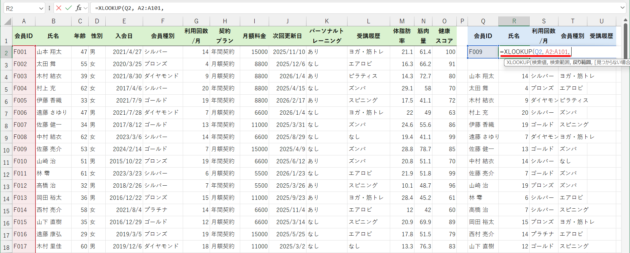Click cell F15 containing プラチナ
The image size is (630, 253).
coord(163,210)
